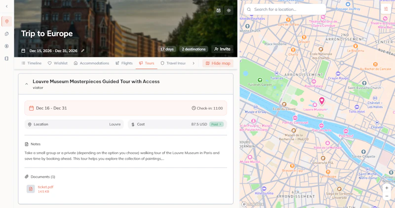Click the Saint-Eustache Church map marker

point(364,83)
